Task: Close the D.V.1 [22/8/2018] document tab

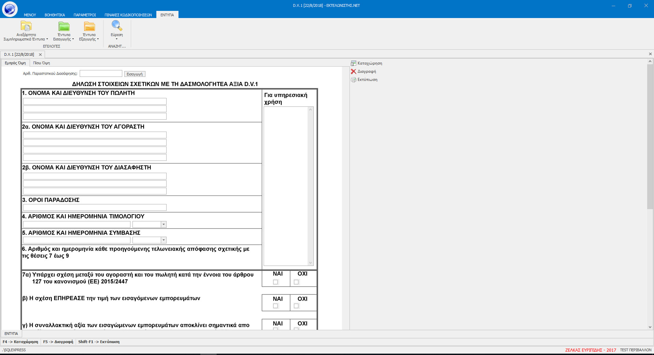Action: [40, 54]
